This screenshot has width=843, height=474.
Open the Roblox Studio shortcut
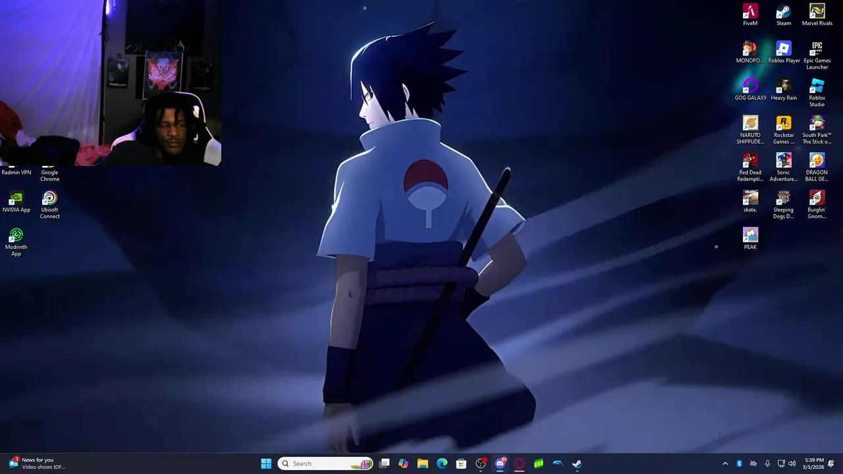817,93
